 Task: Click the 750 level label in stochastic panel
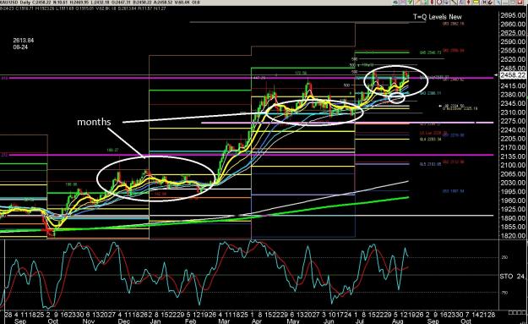pos(504,293)
